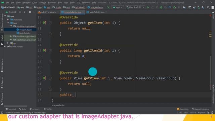
Task: Click the Project panel horizontal scrollbar
Action: 15,106
